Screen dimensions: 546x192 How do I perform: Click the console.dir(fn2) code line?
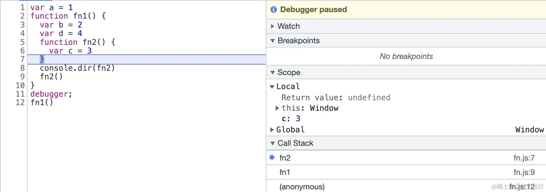tap(77, 68)
